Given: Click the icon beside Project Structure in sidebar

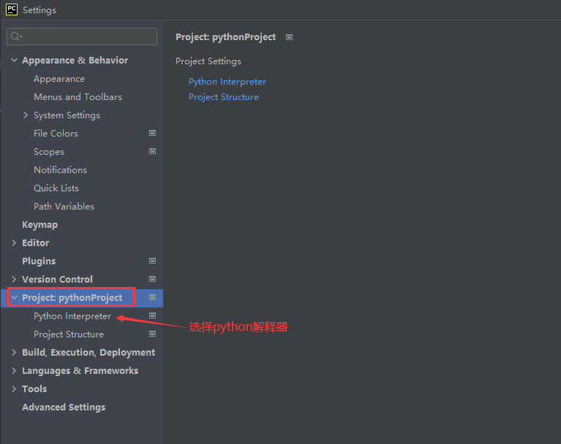Looking at the screenshot, I should tap(152, 334).
